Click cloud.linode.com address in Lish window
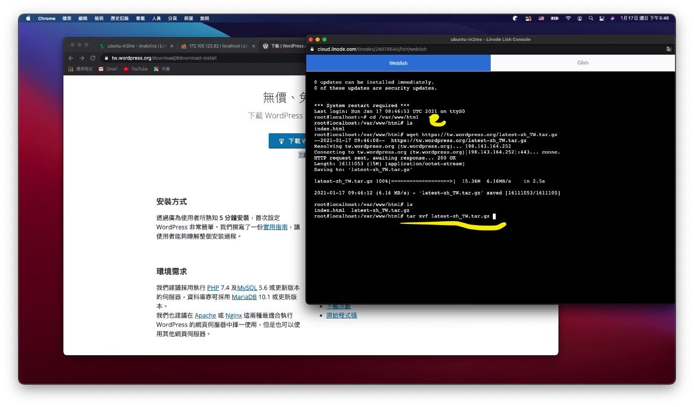This screenshot has height=407, width=694. point(372,49)
